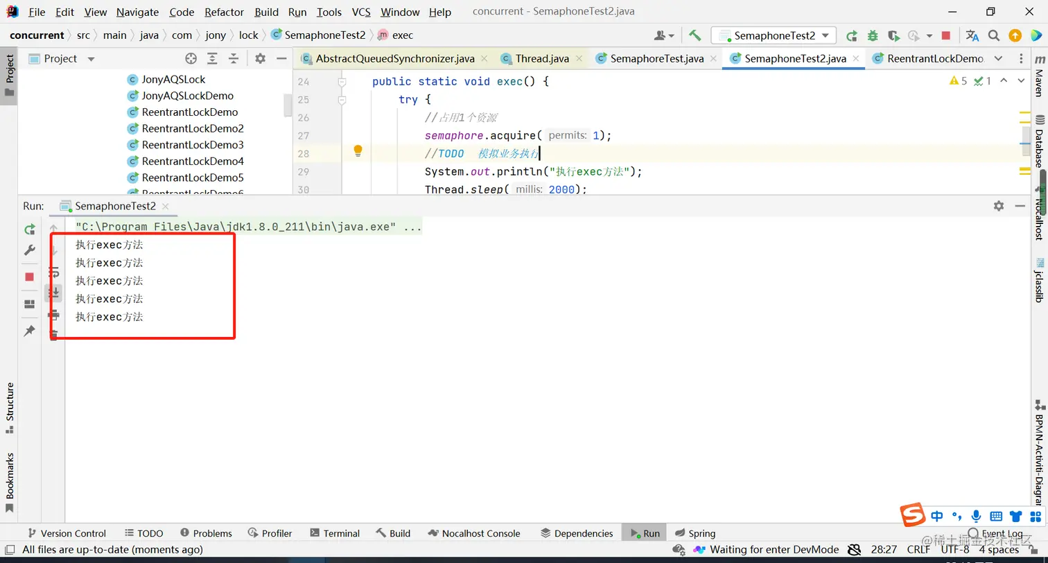This screenshot has height=563, width=1048.
Task: Open the 4 spaces indent selector
Action: (x=999, y=549)
